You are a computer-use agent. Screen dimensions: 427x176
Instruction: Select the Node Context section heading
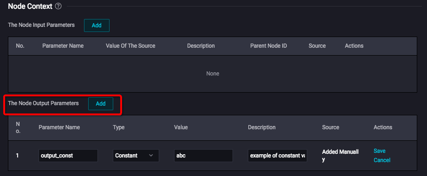click(x=30, y=6)
